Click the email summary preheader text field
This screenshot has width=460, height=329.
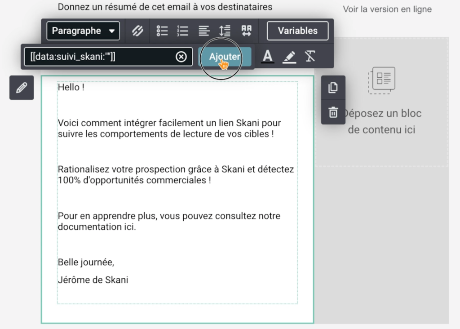pos(165,7)
